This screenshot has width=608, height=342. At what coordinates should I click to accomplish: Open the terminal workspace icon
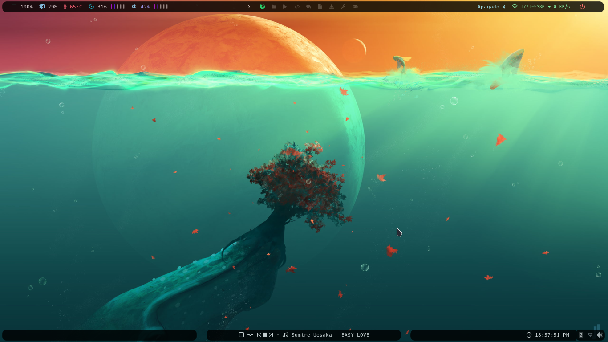[x=251, y=7]
